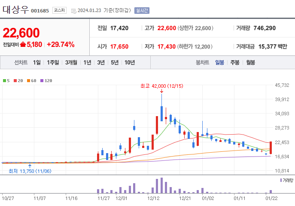
Task: Click the red 20-day moving average swatch
Action: click(x=15, y=81)
